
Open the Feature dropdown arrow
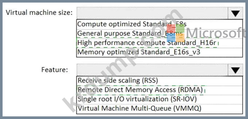click(x=235, y=70)
